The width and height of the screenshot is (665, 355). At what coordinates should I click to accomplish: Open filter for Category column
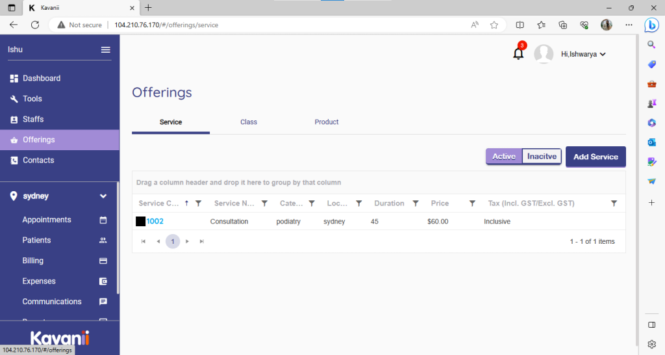click(312, 204)
